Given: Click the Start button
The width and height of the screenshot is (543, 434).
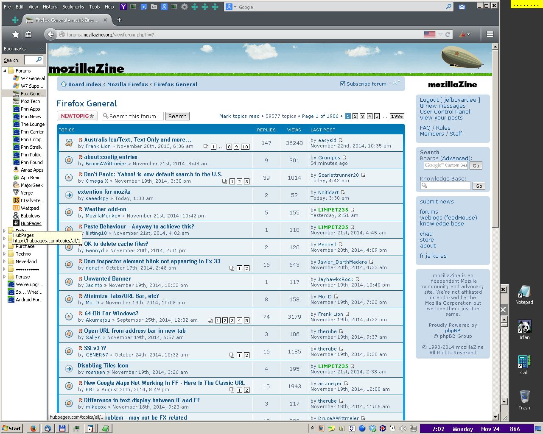Looking at the screenshot, I should point(11,428).
